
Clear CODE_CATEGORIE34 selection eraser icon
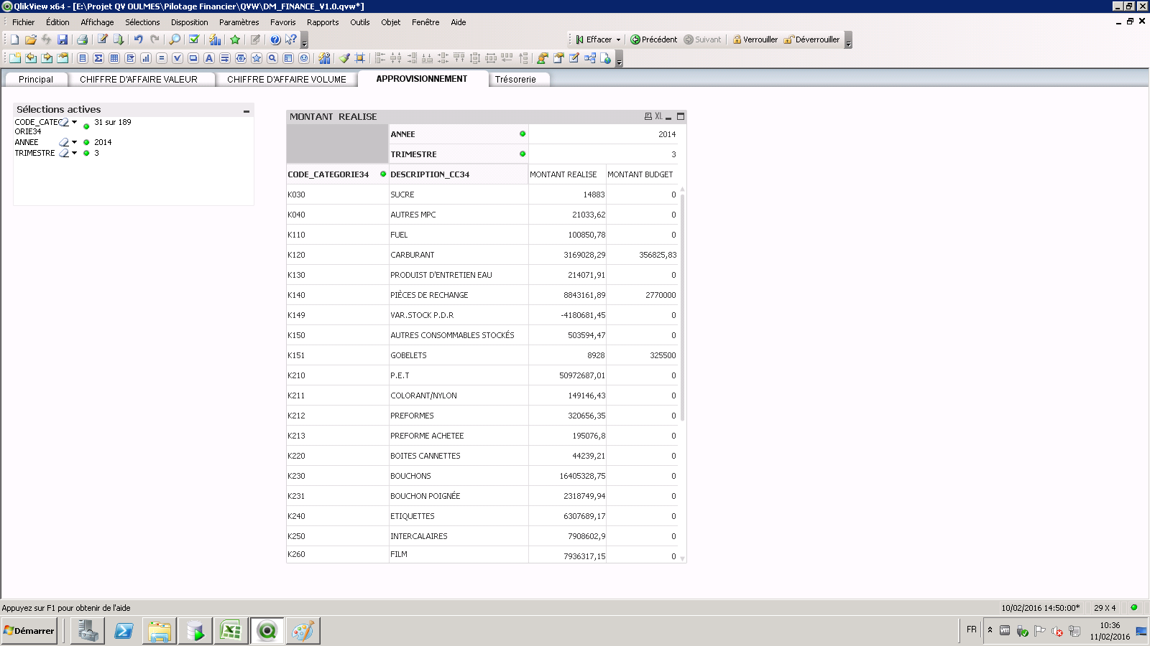pos(63,122)
